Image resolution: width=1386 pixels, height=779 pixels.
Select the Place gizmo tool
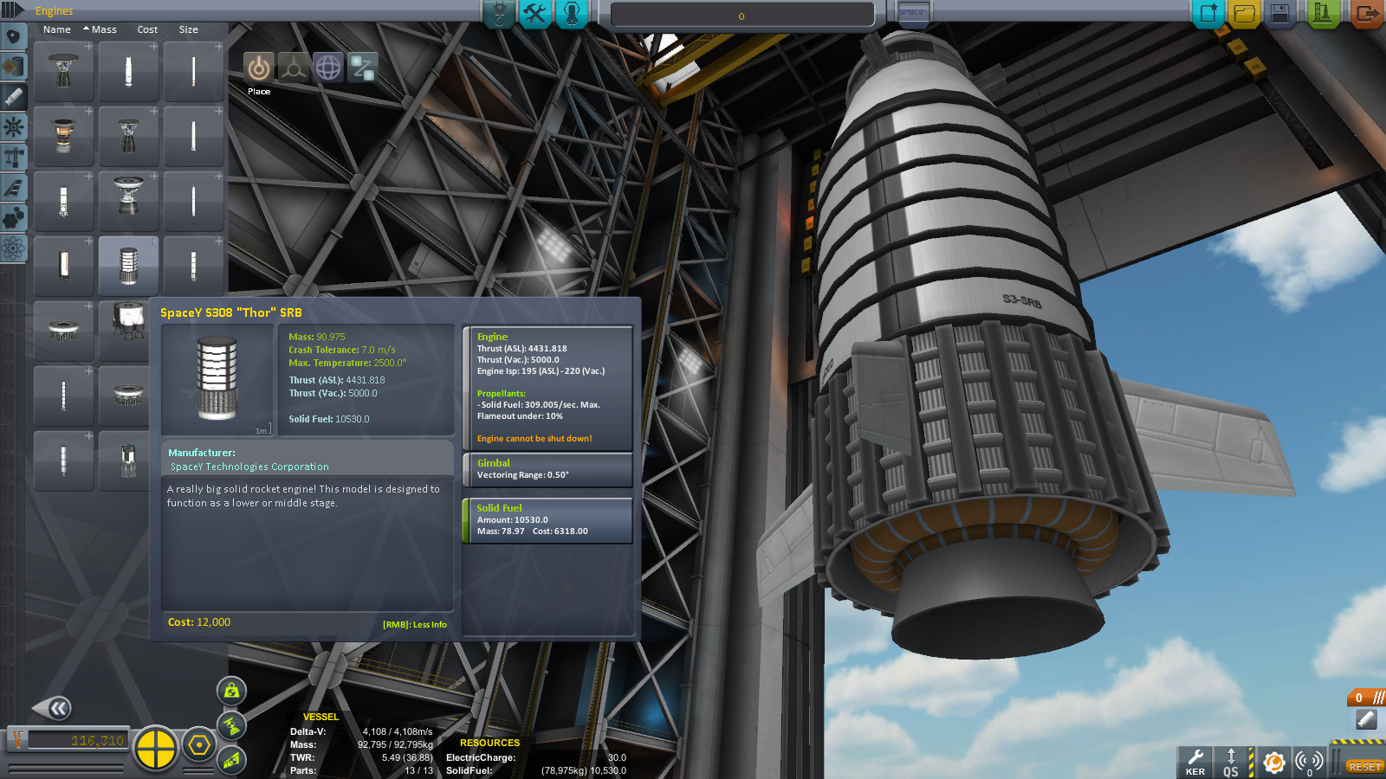pos(258,68)
